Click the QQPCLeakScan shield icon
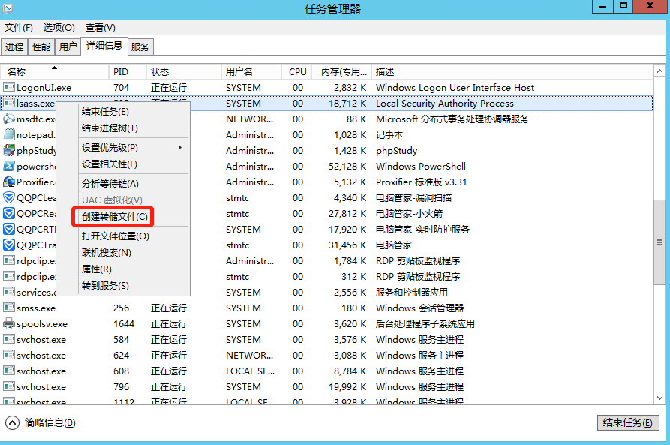 pyautogui.click(x=8, y=198)
